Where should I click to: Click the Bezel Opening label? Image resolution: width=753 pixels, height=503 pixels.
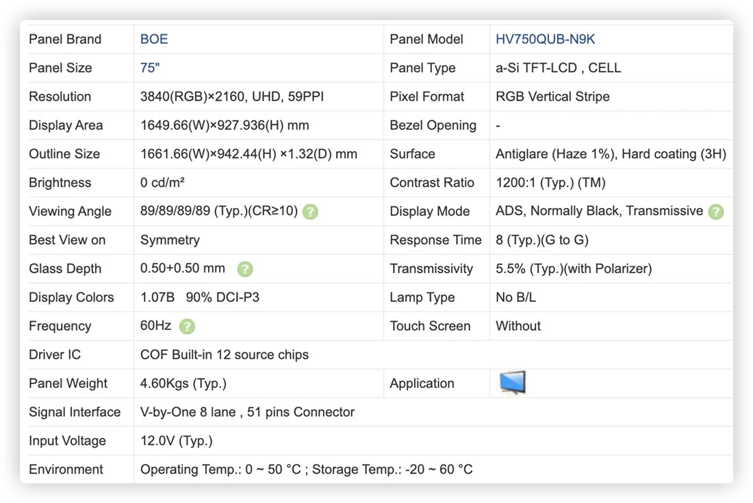(433, 125)
